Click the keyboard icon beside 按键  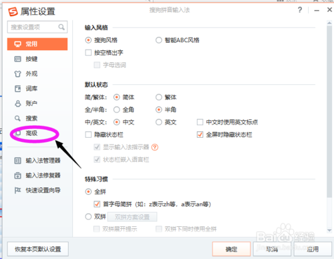[x=17, y=59]
